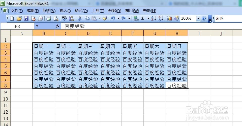The width and height of the screenshot is (242, 126).
Task: Sort descending Z to A
Action: coord(161,18)
